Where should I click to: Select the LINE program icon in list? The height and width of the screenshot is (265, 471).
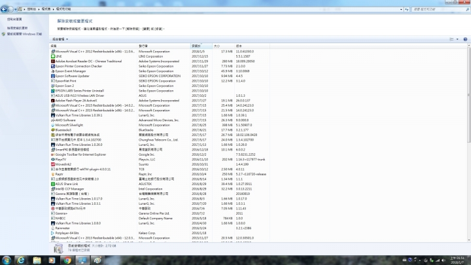coord(53,56)
